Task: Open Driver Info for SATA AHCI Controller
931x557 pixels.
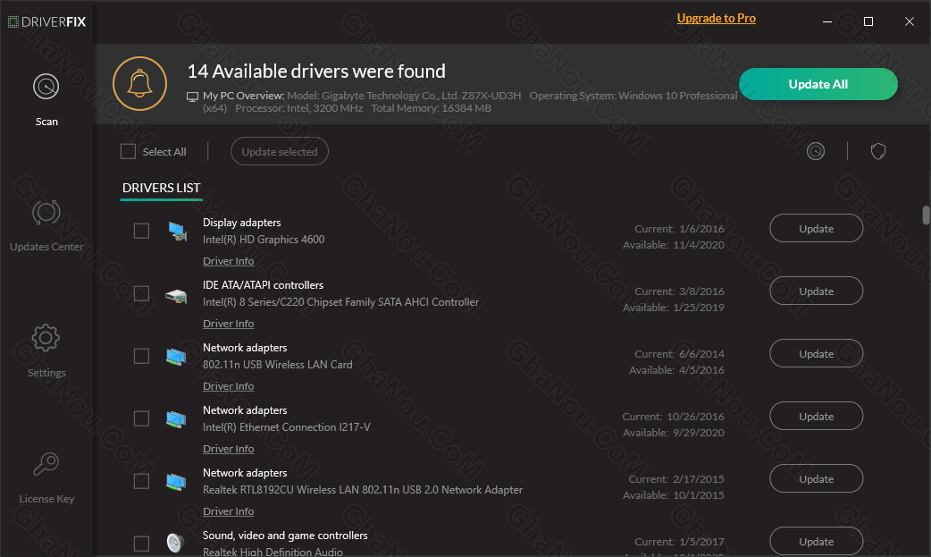Action: 229,324
